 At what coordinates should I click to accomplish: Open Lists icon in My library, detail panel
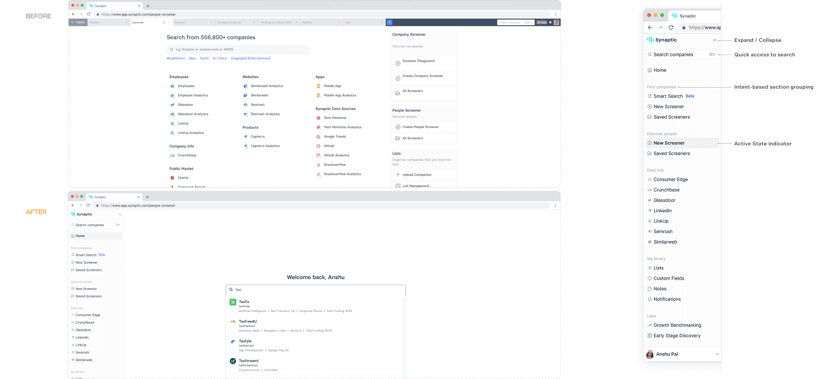pos(649,268)
